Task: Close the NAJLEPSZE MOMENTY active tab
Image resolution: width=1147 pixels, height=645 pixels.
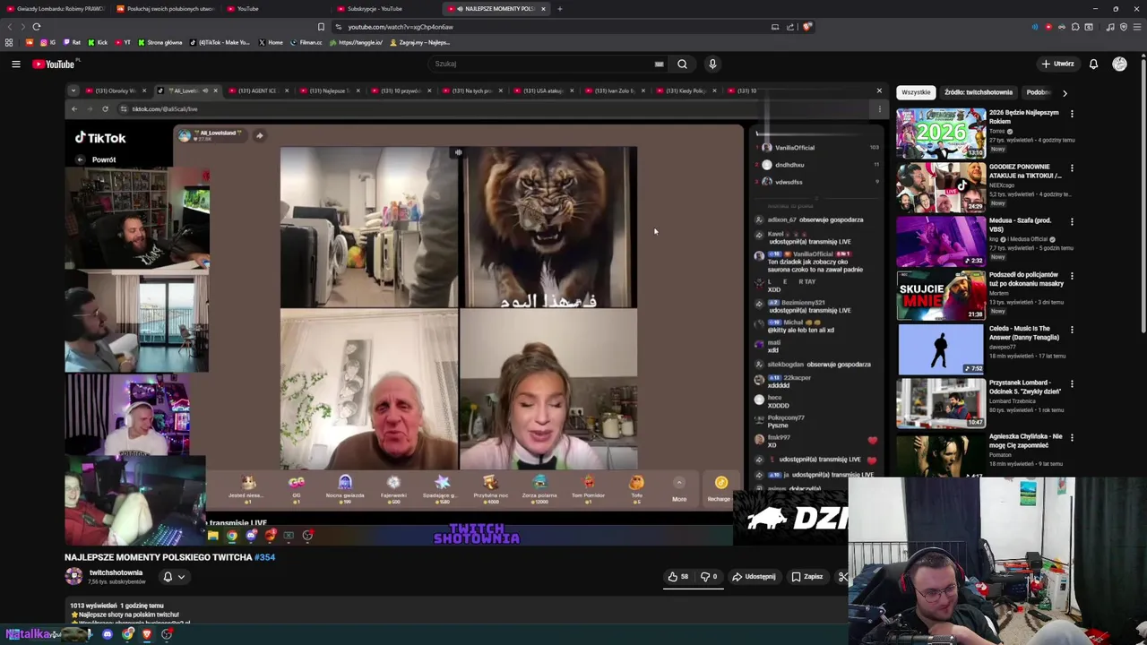Action: (542, 9)
